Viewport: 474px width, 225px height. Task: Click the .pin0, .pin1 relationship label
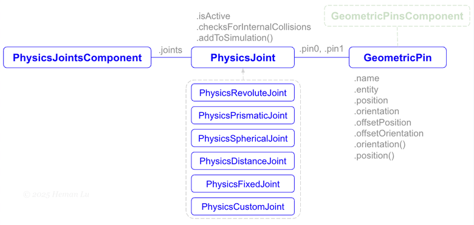click(321, 49)
